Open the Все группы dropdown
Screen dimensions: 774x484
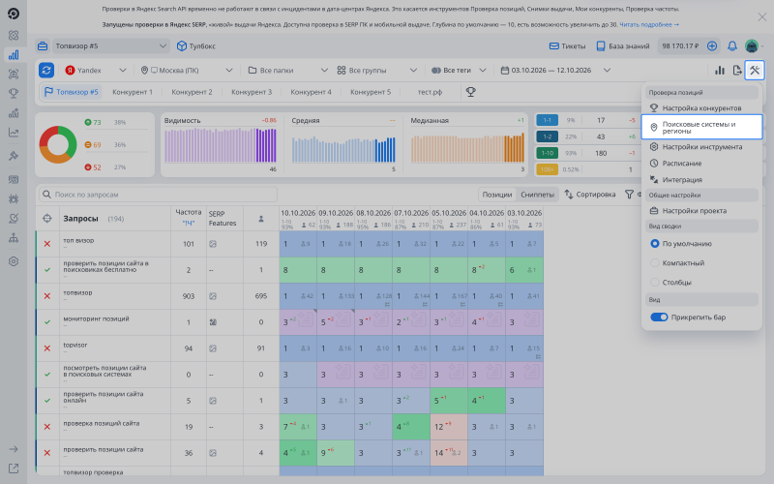[x=377, y=70]
